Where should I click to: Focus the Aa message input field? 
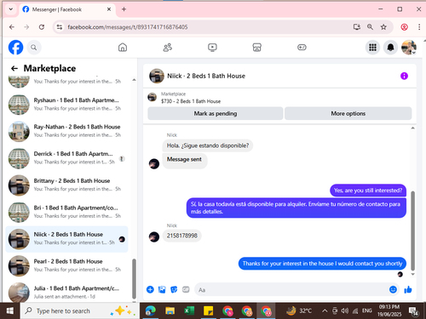tap(292, 290)
